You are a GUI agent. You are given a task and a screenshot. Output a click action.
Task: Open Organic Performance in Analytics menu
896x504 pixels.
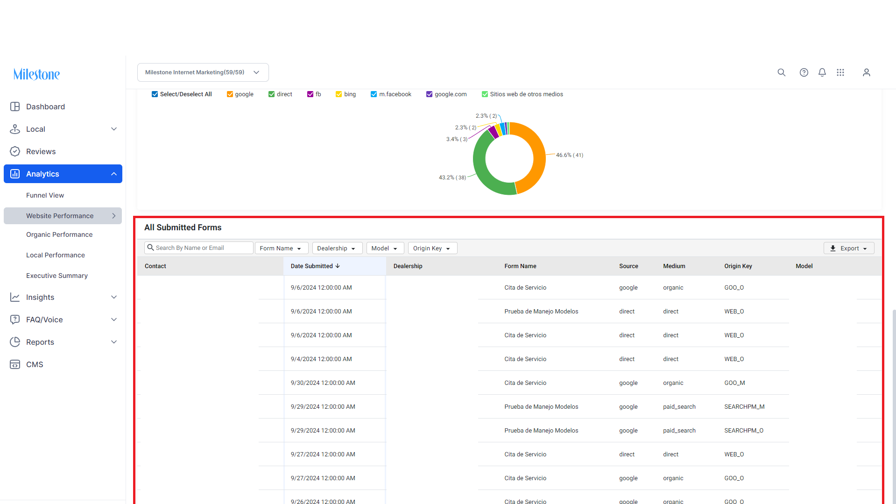click(x=59, y=234)
